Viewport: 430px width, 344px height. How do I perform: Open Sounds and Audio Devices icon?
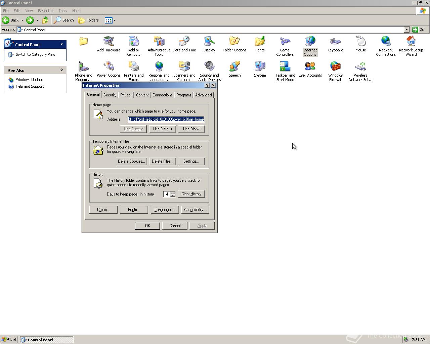pyautogui.click(x=209, y=71)
